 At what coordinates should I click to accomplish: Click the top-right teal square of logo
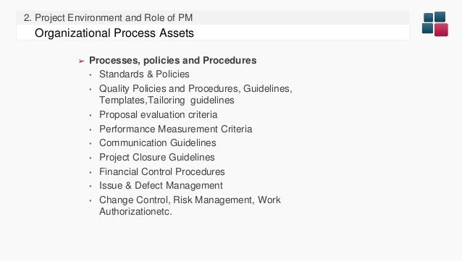tap(440, 17)
